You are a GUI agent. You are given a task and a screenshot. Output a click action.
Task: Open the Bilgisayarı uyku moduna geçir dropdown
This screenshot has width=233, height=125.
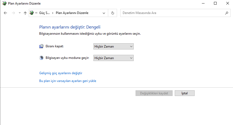(x=113, y=58)
